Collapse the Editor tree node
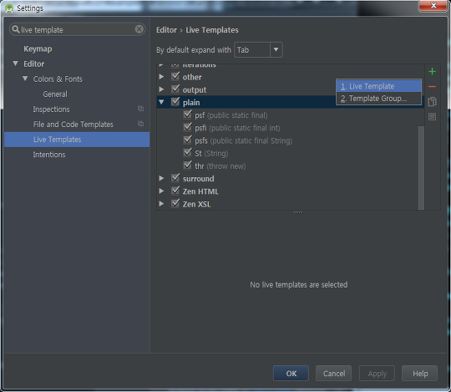This screenshot has height=392, width=451. 16,64
